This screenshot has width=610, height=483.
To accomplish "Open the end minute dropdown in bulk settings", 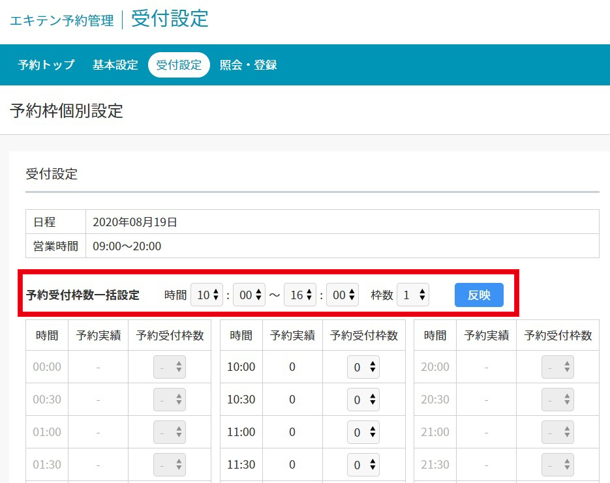I will pos(343,295).
